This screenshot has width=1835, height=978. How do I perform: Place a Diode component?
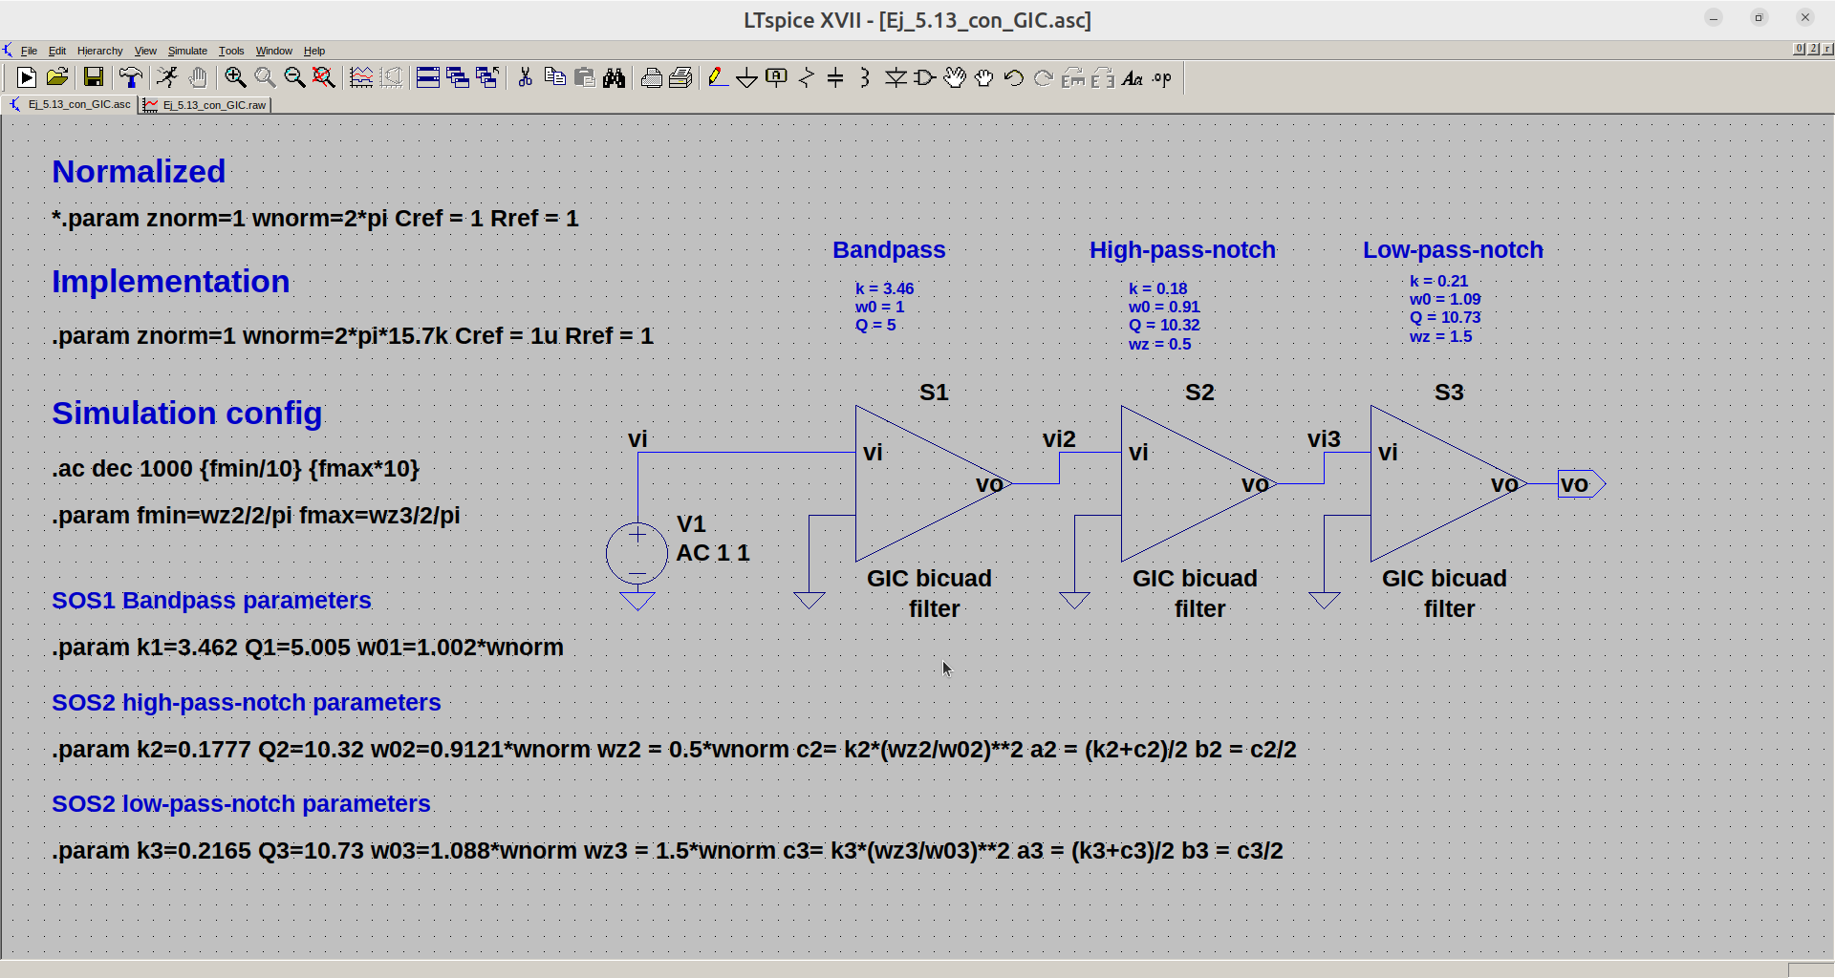[896, 78]
